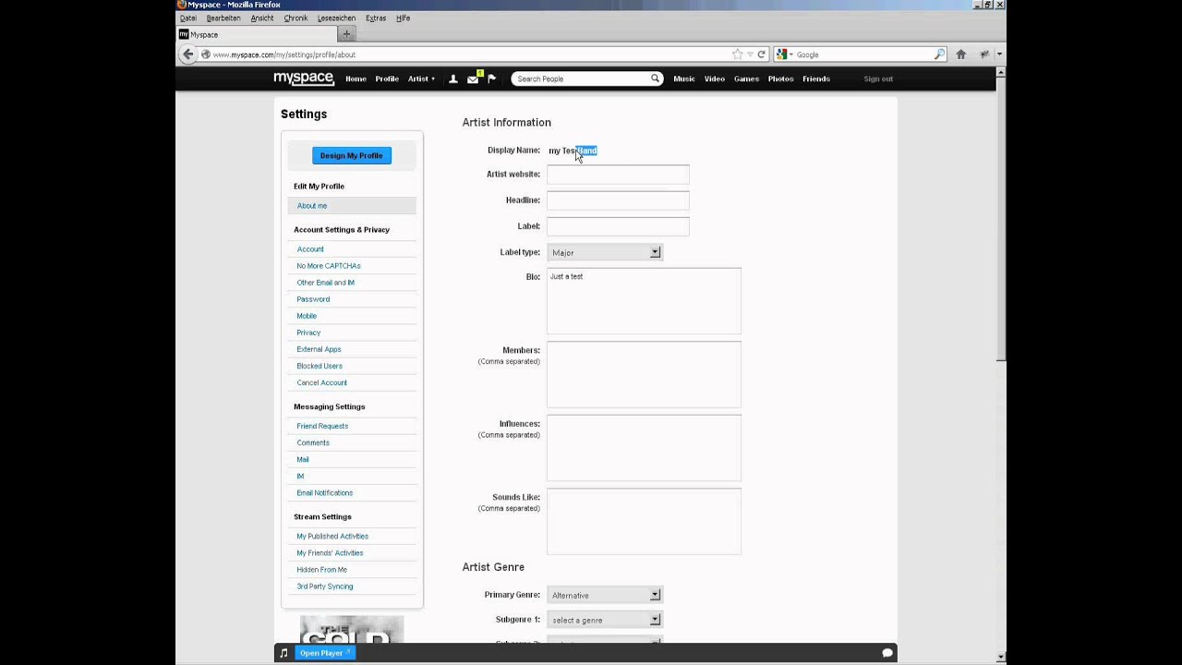Go to Home in Myspace navigation

click(x=356, y=79)
